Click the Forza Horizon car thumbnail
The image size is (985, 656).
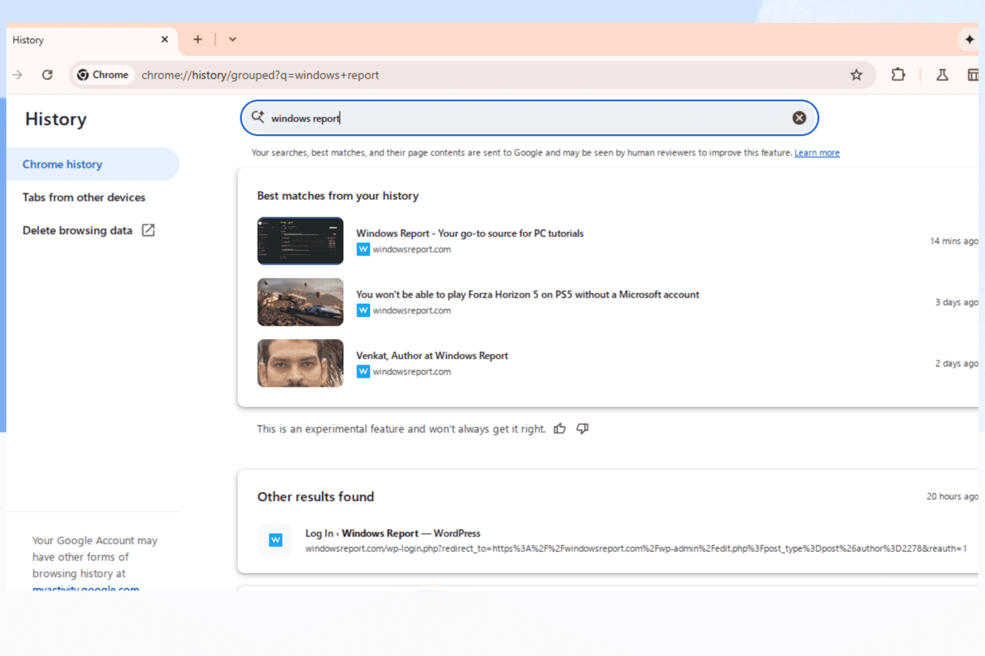point(300,302)
